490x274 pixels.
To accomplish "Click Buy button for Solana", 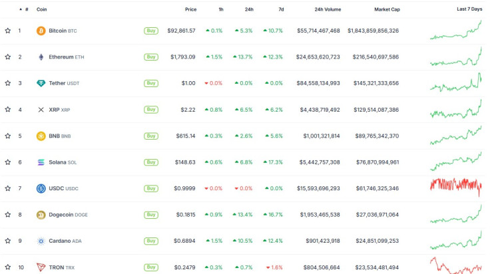I will [151, 162].
